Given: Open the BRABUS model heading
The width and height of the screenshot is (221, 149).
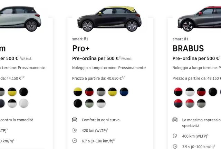Looking at the screenshot, I should pos(188,48).
